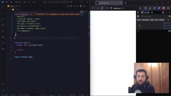171x96 pixels.
Task: Toggle the CSS console filter
Action: click(x=168, y=20)
